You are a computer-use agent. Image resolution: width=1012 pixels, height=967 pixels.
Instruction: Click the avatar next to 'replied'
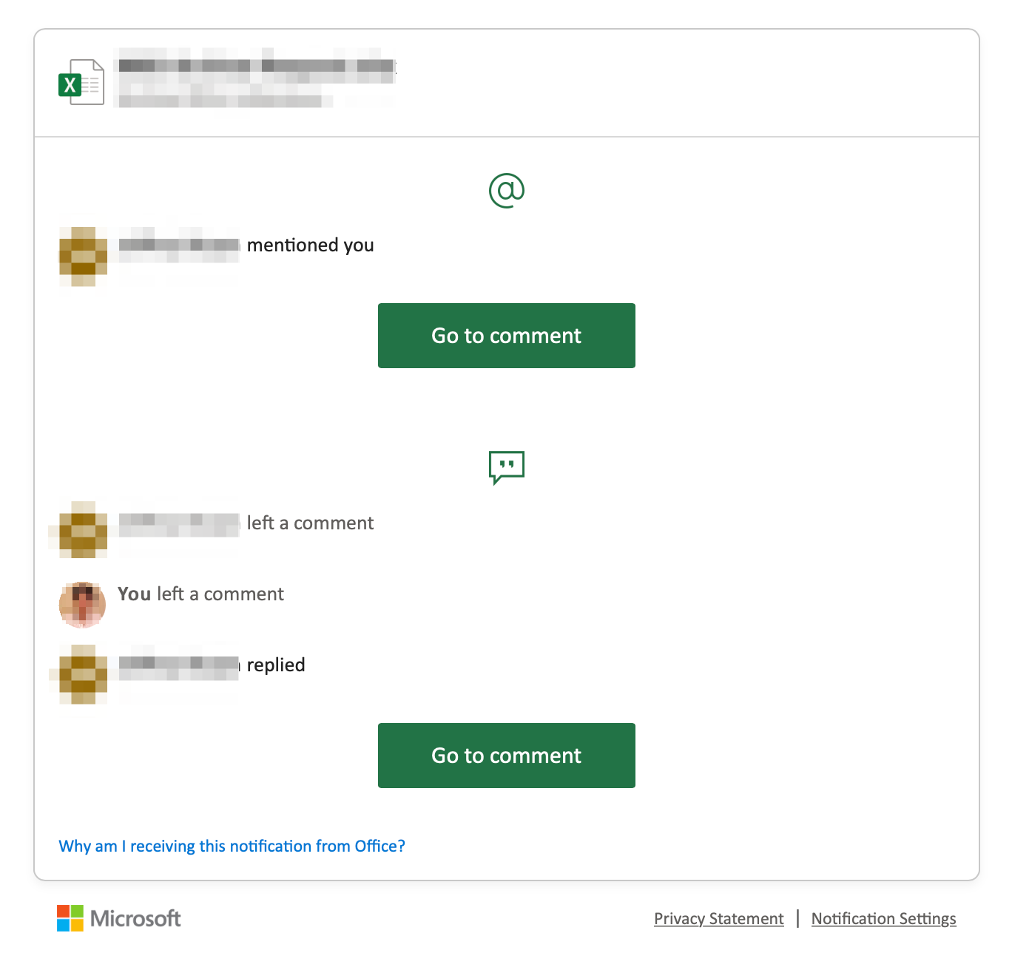[81, 675]
